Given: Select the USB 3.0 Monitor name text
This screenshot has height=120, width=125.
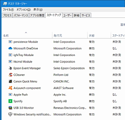Looking at the screenshot, I should click(24, 108).
